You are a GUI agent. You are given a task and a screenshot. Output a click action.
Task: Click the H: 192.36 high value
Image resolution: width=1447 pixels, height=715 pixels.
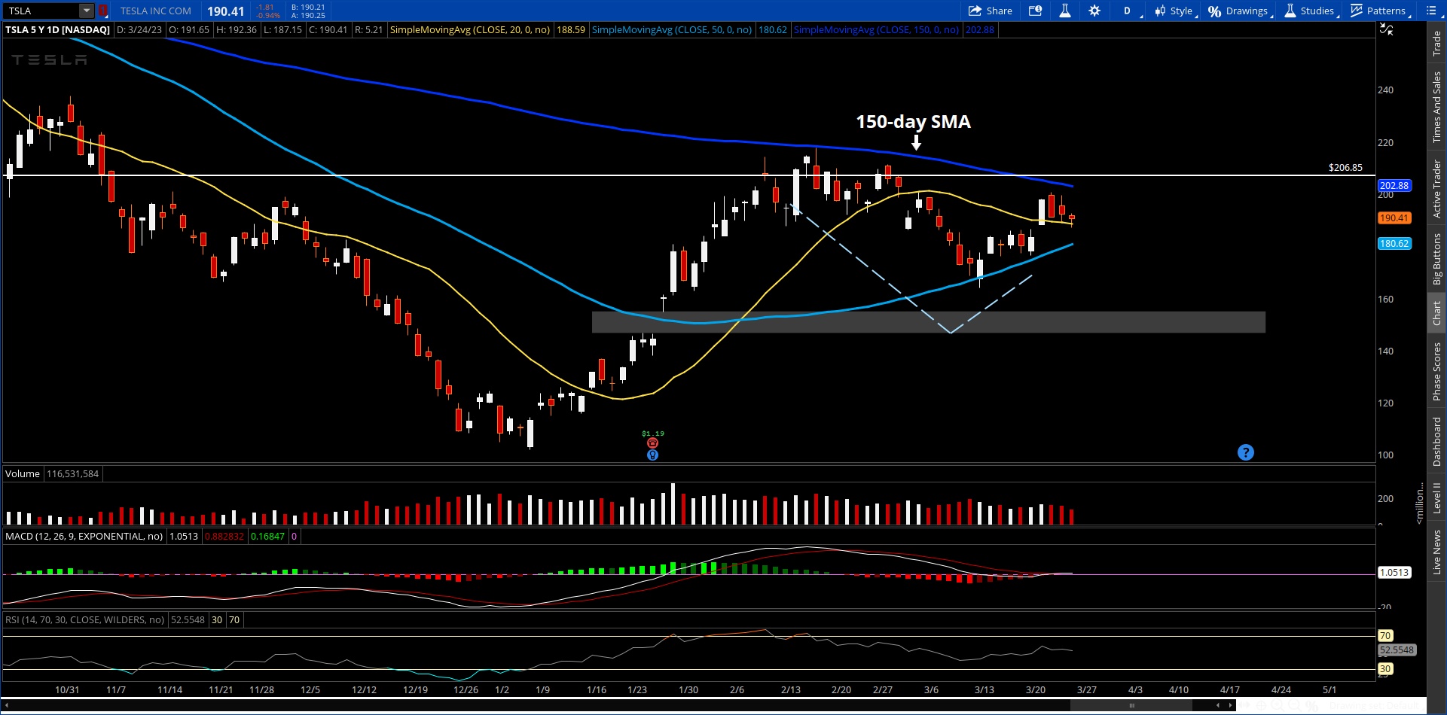pos(236,30)
